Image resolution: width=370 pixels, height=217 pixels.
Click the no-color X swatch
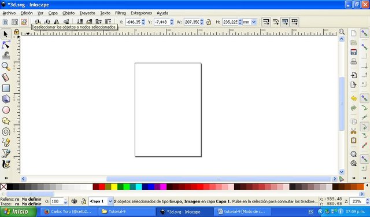click(3, 187)
